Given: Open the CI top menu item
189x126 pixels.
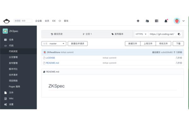Looking at the screenshot, I should 60,21.
